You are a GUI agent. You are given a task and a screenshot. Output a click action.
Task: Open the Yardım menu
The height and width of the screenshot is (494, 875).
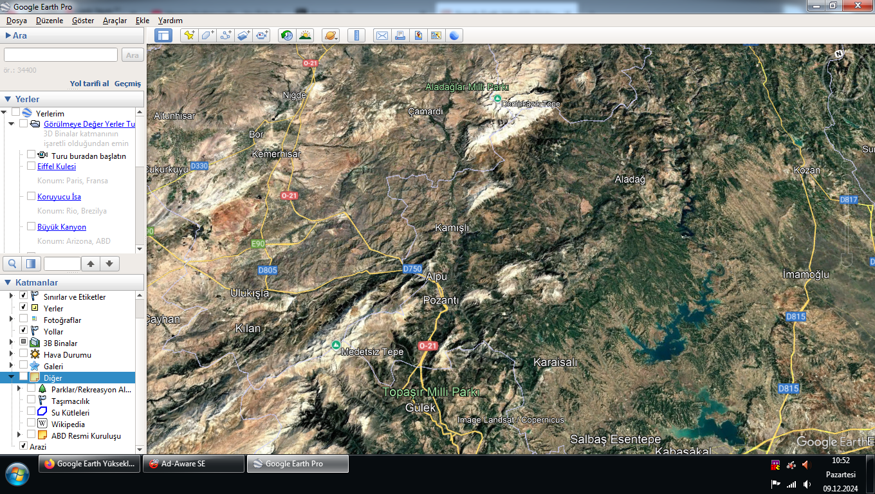tap(170, 21)
